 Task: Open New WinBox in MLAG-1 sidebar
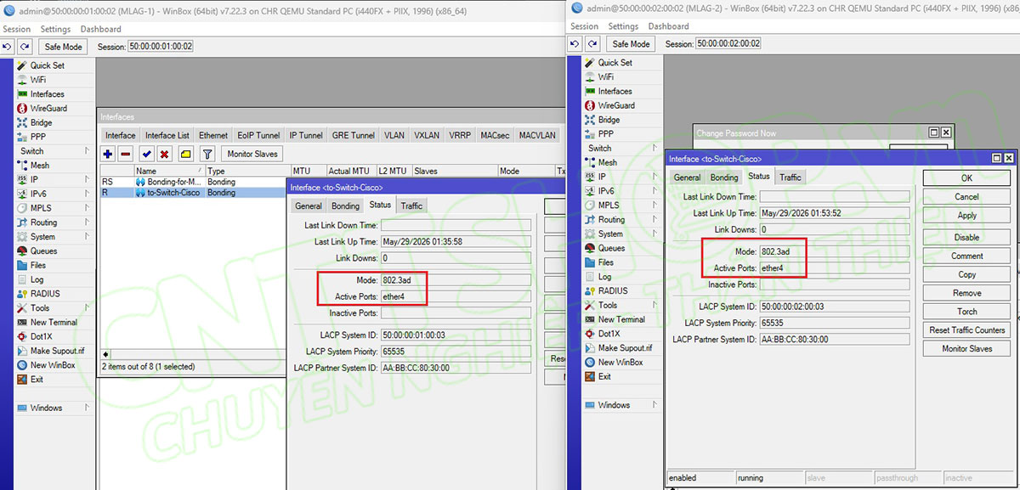[x=53, y=365]
